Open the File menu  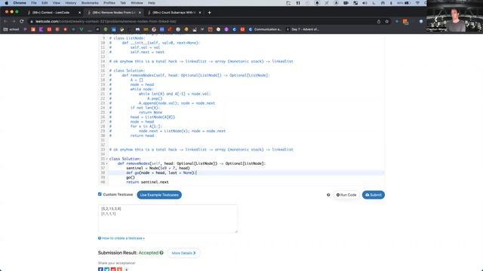pos(34,3)
